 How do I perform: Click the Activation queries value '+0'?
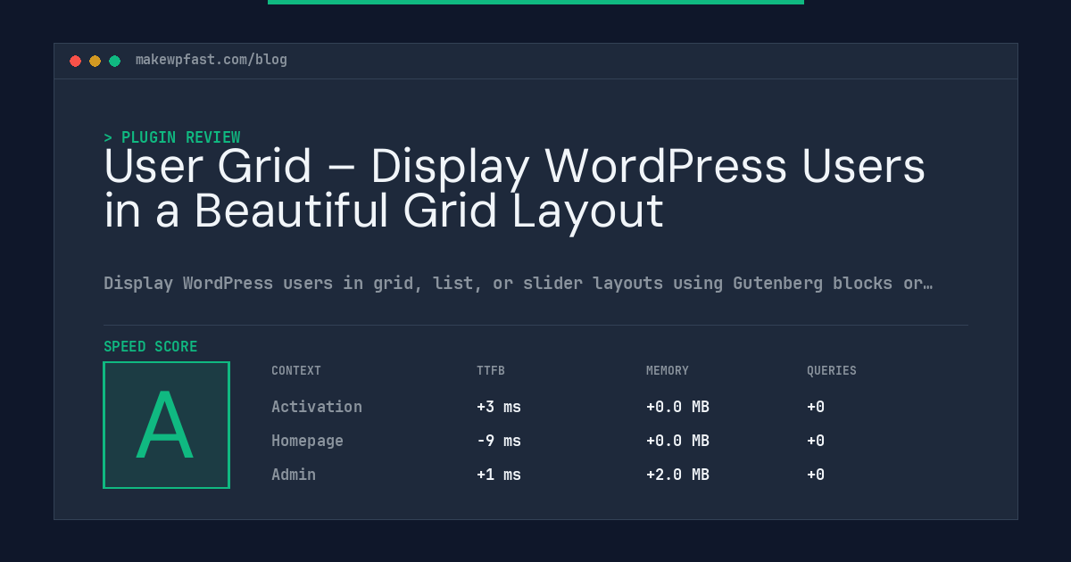point(816,407)
